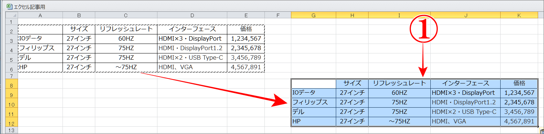
Task: Select row 13 header
Action: point(11,130)
